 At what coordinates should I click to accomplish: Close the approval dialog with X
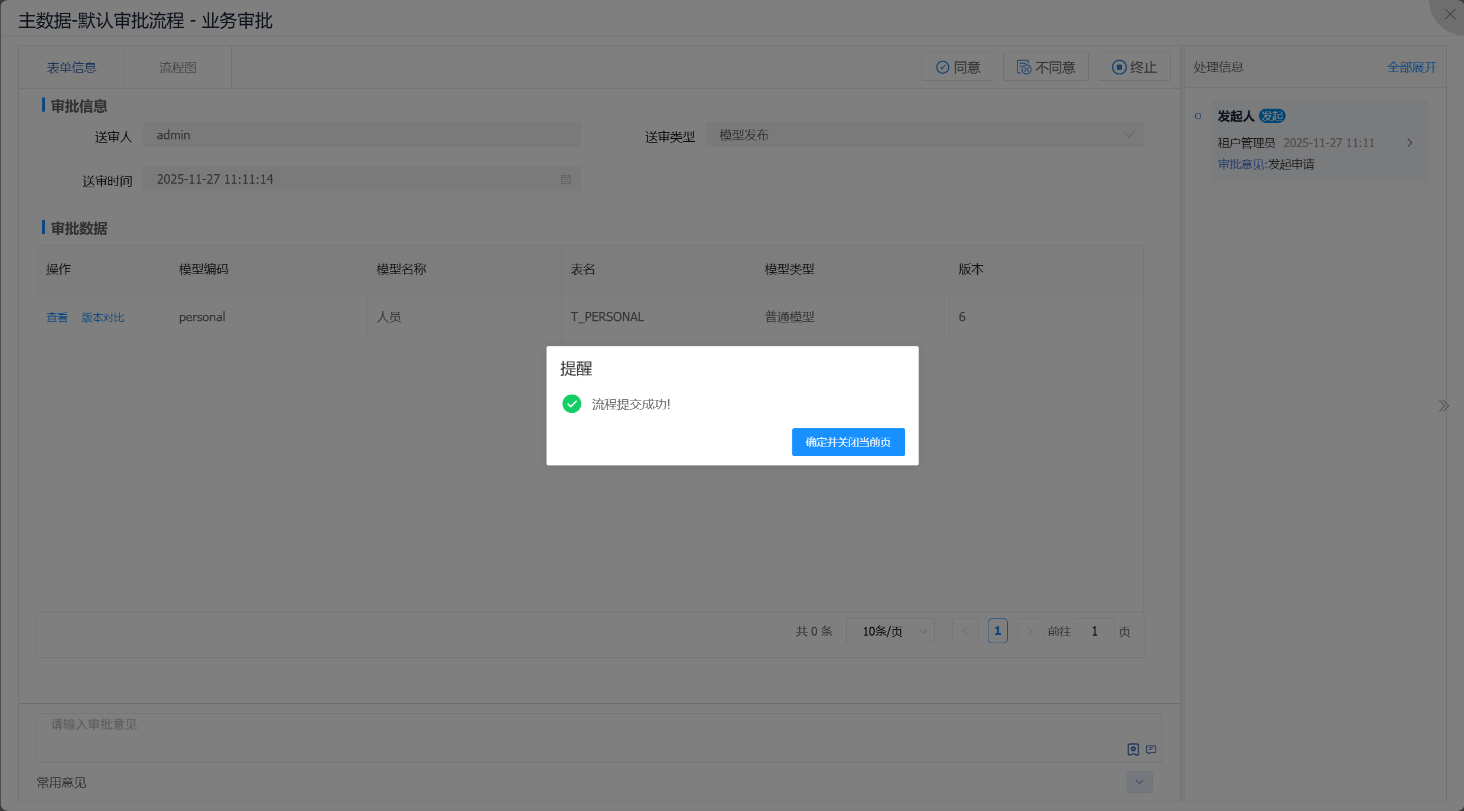point(1450,14)
